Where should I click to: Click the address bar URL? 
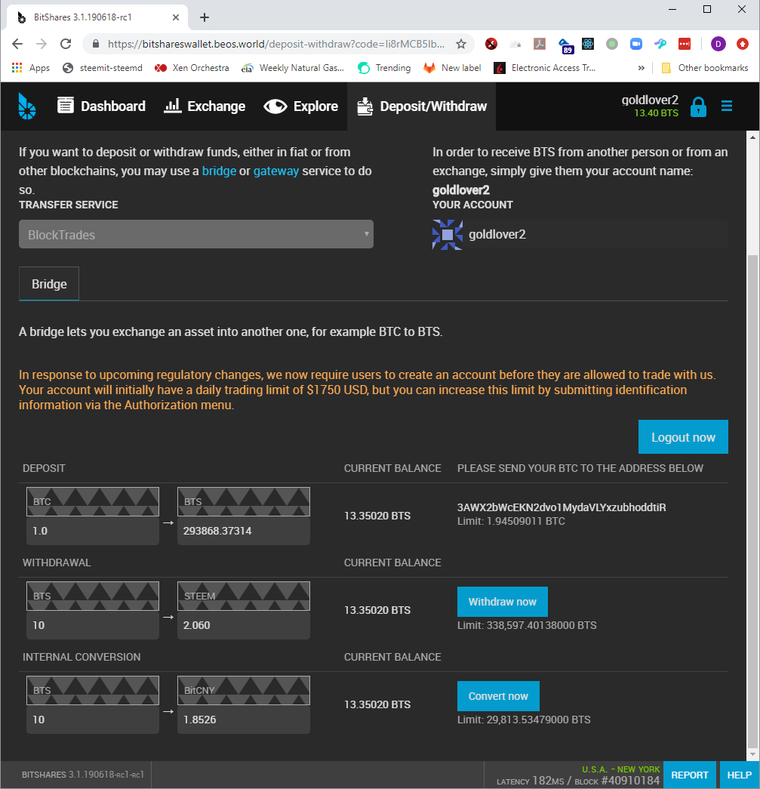tap(276, 44)
